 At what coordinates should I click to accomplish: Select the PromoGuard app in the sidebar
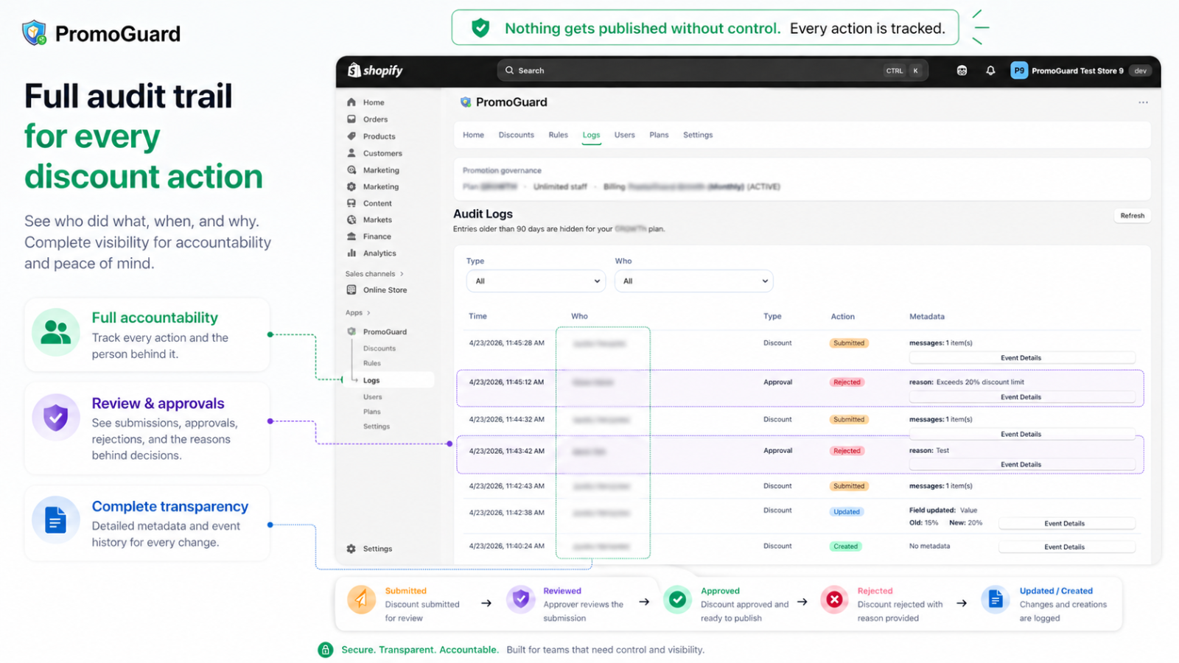(385, 332)
